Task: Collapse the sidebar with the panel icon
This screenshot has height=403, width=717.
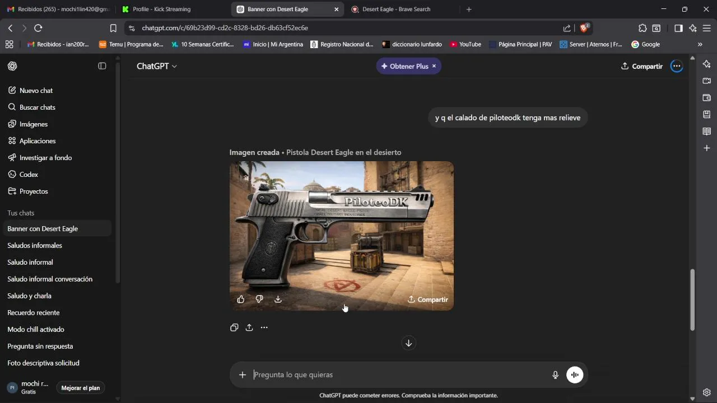Action: 102,66
